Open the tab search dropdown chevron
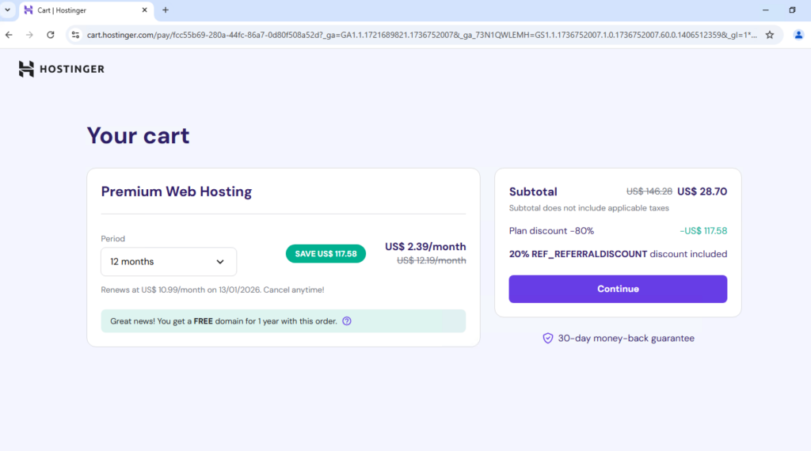 pos(8,10)
